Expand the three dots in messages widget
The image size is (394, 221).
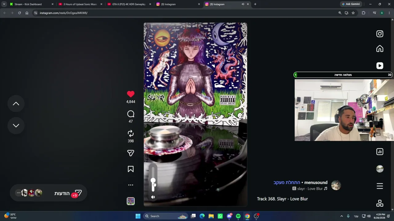pyautogui.click(x=18, y=193)
